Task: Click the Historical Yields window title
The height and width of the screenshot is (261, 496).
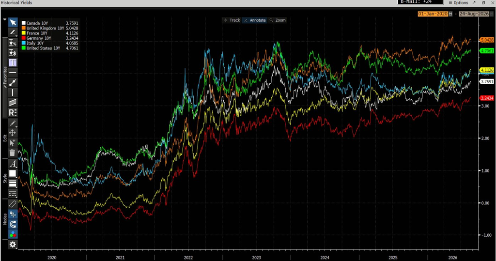Action: click(16, 2)
